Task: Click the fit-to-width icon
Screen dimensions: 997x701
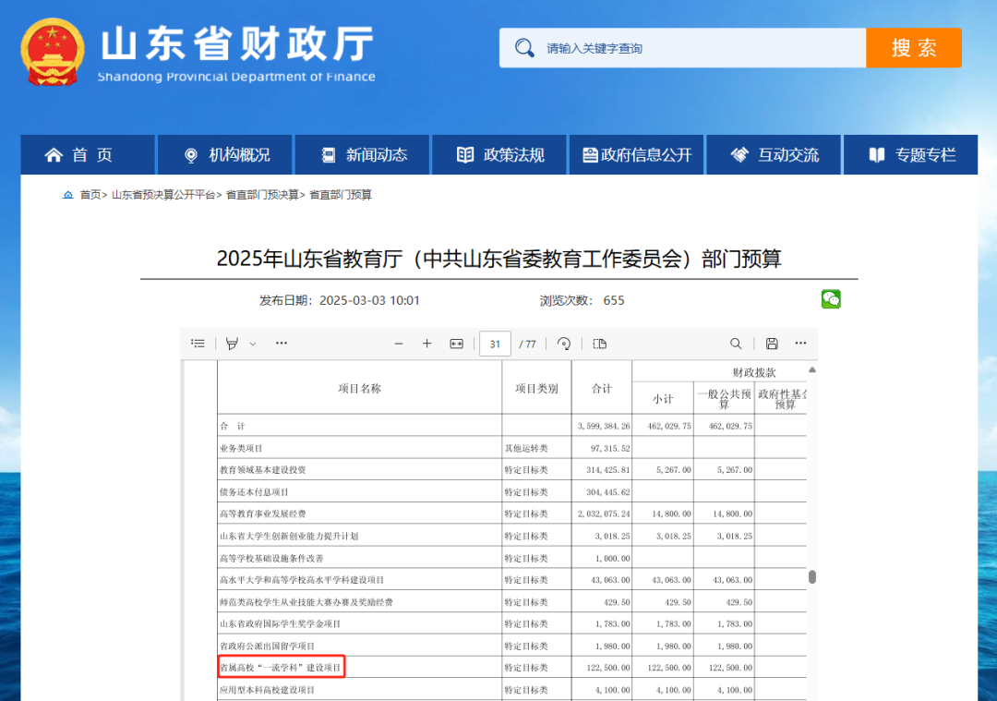Action: 456,343
